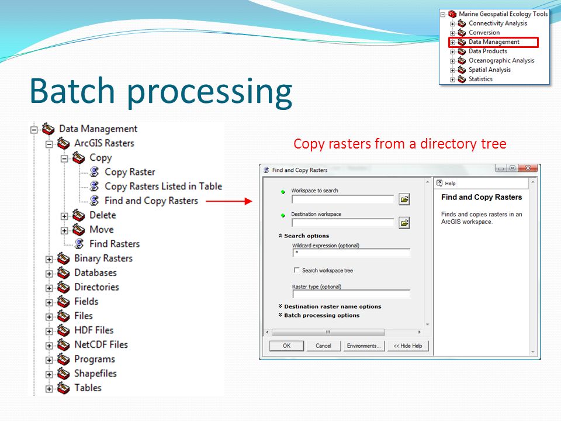The height and width of the screenshot is (421, 561).
Task: Collapse Marine Geospatial Ecology Tools root node
Action: click(x=443, y=15)
